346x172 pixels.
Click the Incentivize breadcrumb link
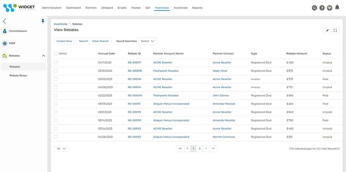pos(61,24)
